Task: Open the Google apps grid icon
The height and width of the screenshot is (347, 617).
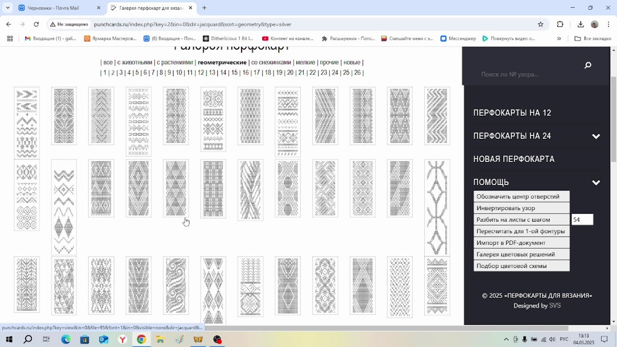Action: [x=10, y=39]
